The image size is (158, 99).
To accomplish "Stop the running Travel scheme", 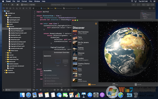I will 18,5.
